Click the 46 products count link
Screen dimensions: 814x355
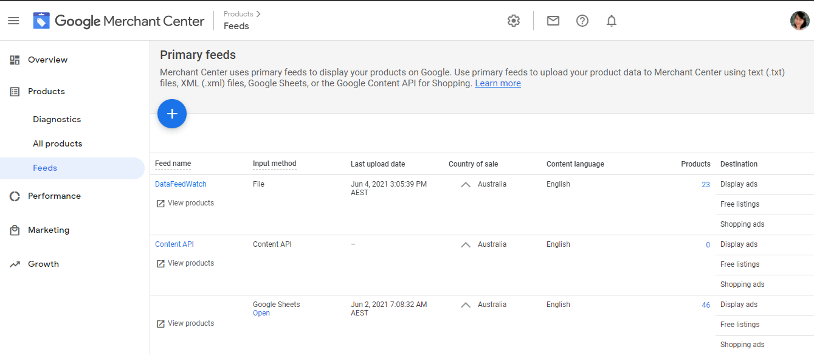[706, 305]
